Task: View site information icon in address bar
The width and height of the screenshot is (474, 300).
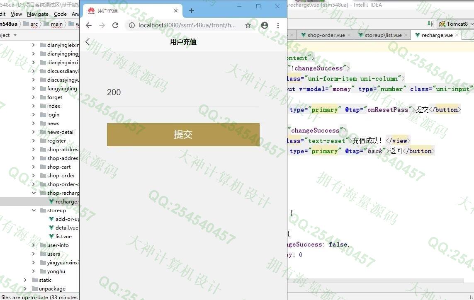Action: coord(132,25)
